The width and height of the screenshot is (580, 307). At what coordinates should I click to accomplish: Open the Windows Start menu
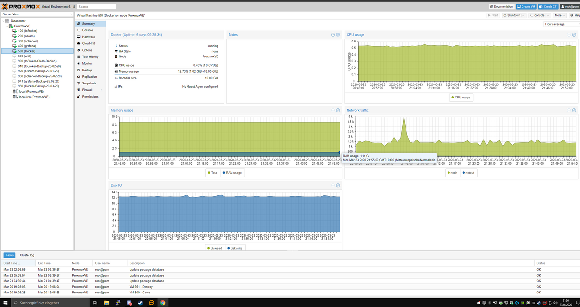tap(5, 303)
